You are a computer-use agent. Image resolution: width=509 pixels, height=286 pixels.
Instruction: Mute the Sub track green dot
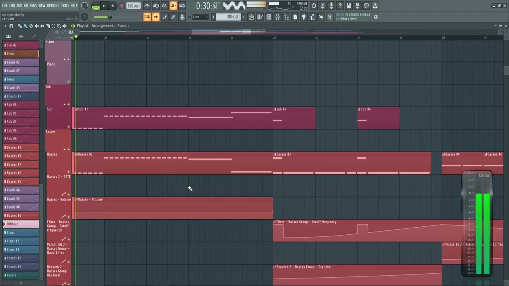tap(69, 127)
